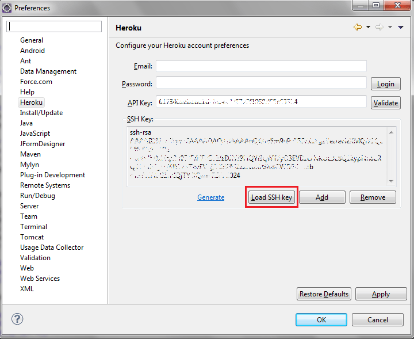Open the forward history dropdown arrow
The width and height of the screenshot is (414, 339).
(390, 27)
